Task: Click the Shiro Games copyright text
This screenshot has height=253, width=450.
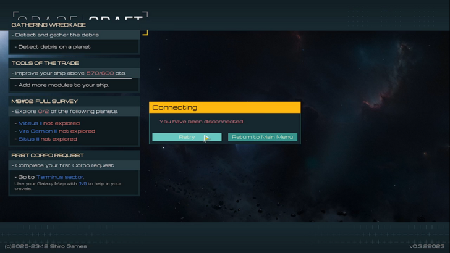Action: (x=46, y=246)
